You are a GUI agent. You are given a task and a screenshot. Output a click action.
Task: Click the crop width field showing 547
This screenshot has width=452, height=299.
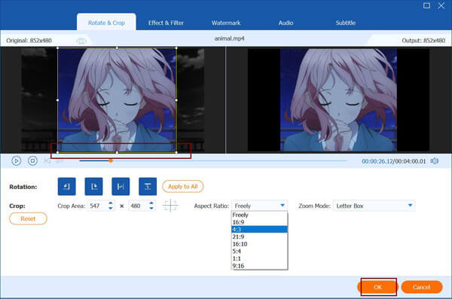click(98, 206)
